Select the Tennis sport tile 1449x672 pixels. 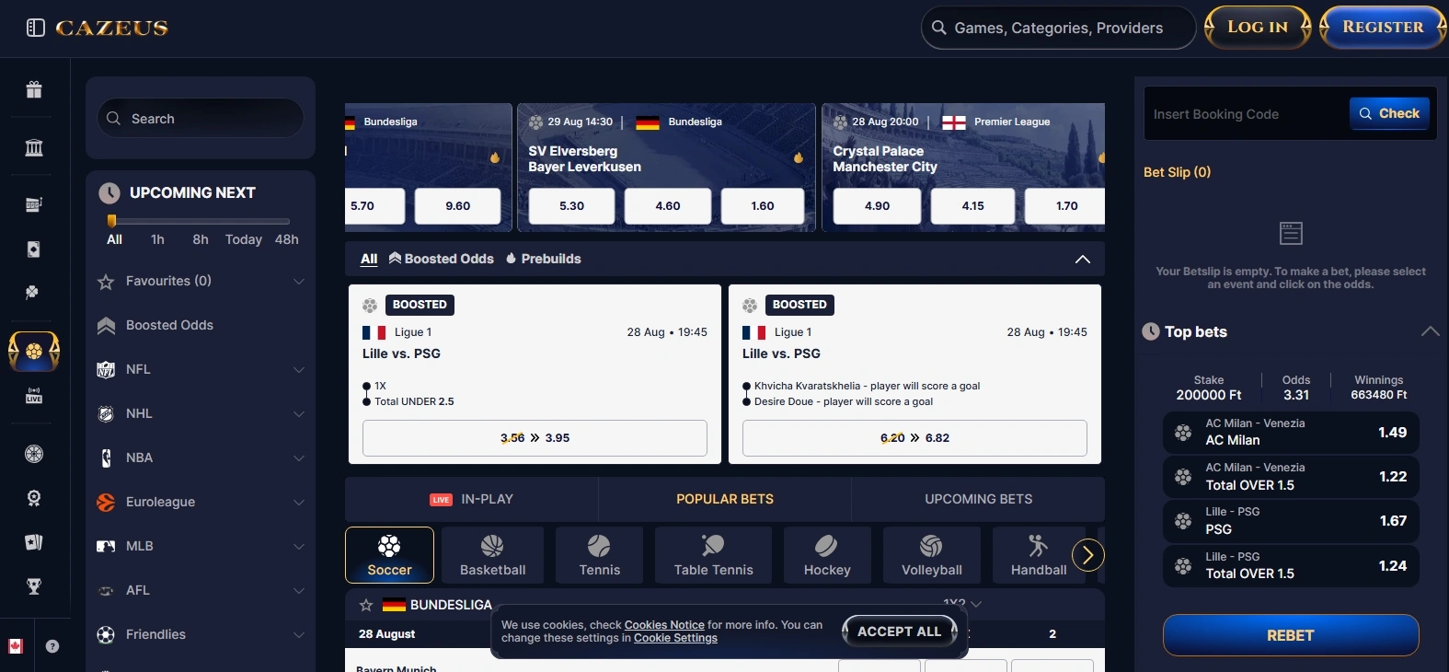pos(599,555)
